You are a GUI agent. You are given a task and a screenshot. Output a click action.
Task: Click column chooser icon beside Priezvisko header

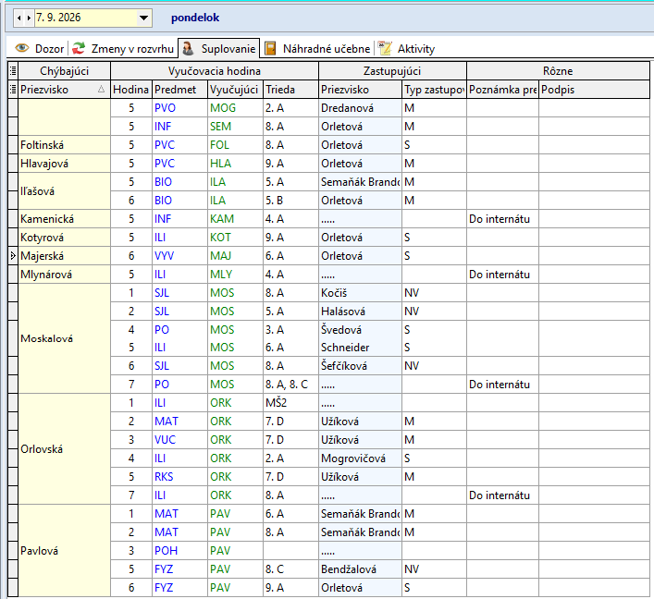13,90
